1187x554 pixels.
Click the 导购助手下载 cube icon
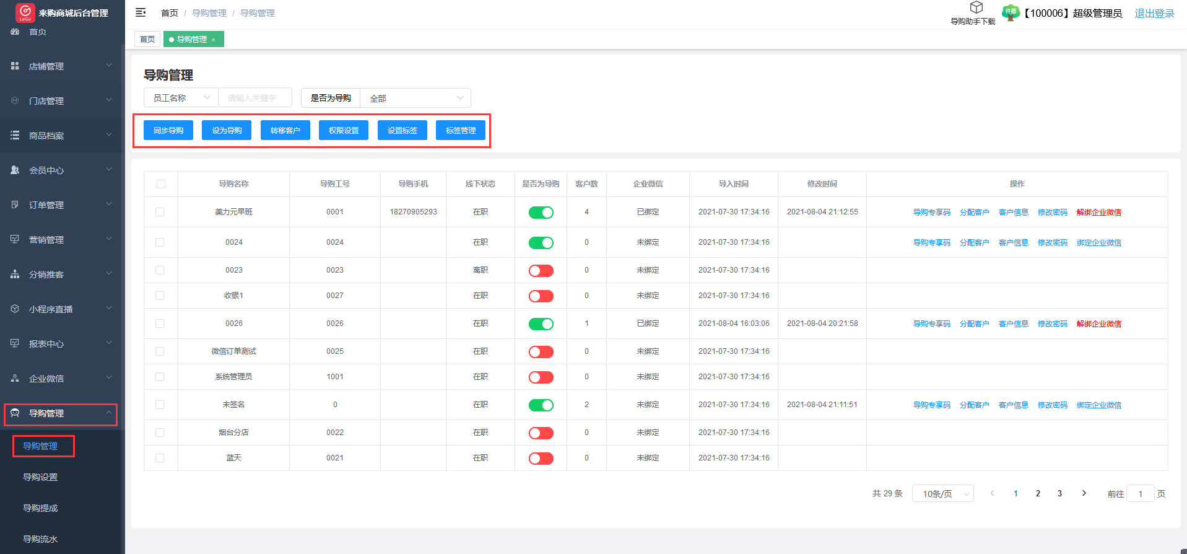976,7
